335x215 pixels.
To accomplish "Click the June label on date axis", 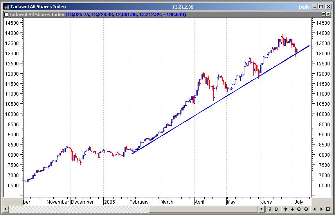I will click(267, 202).
